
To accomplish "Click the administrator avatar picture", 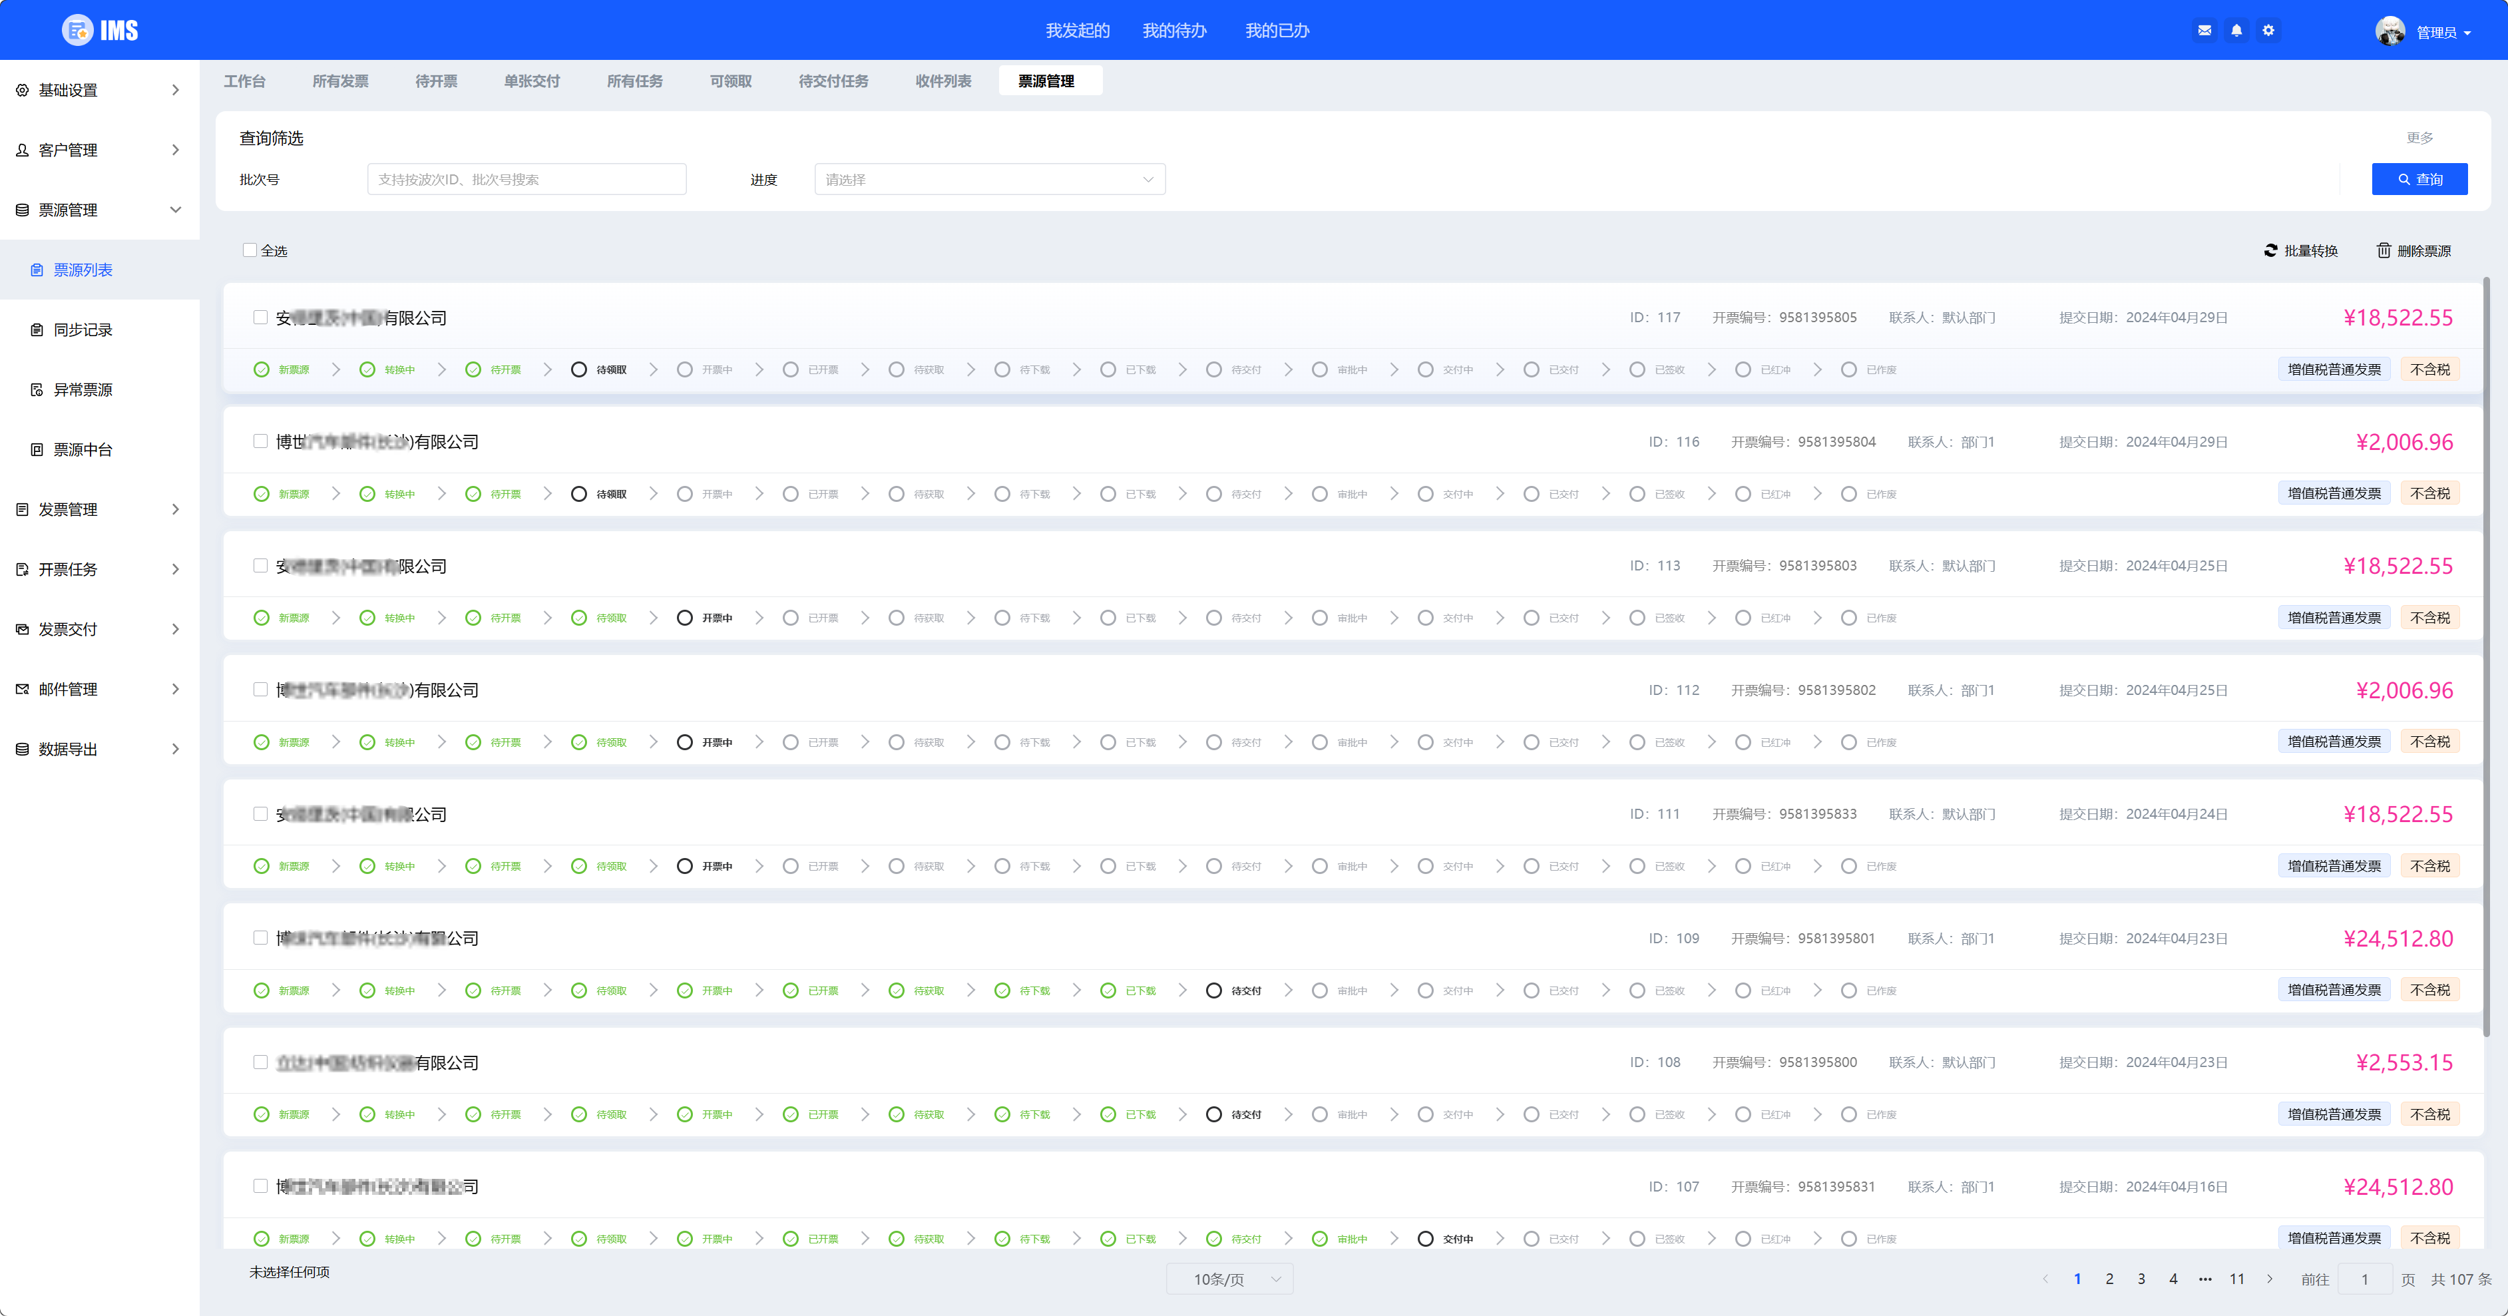I will pos(2390,31).
